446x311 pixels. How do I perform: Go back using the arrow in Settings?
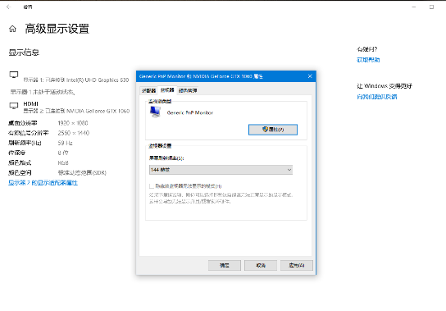coord(8,7)
